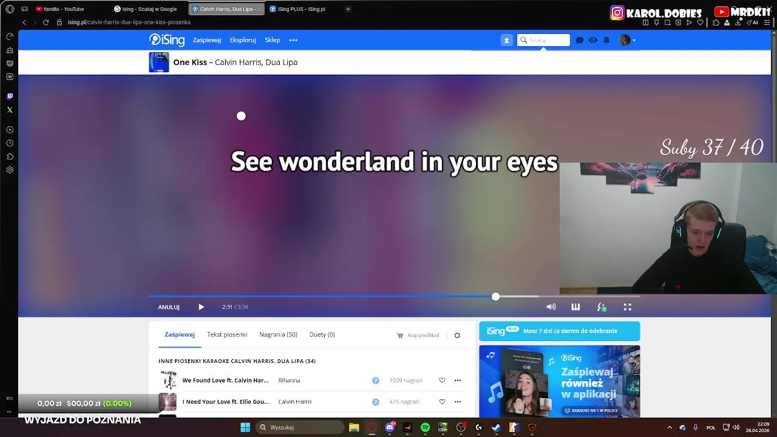This screenshot has height=437, width=777.
Task: Open X (Twitter) in Opera sidebar
Action: tap(10, 110)
